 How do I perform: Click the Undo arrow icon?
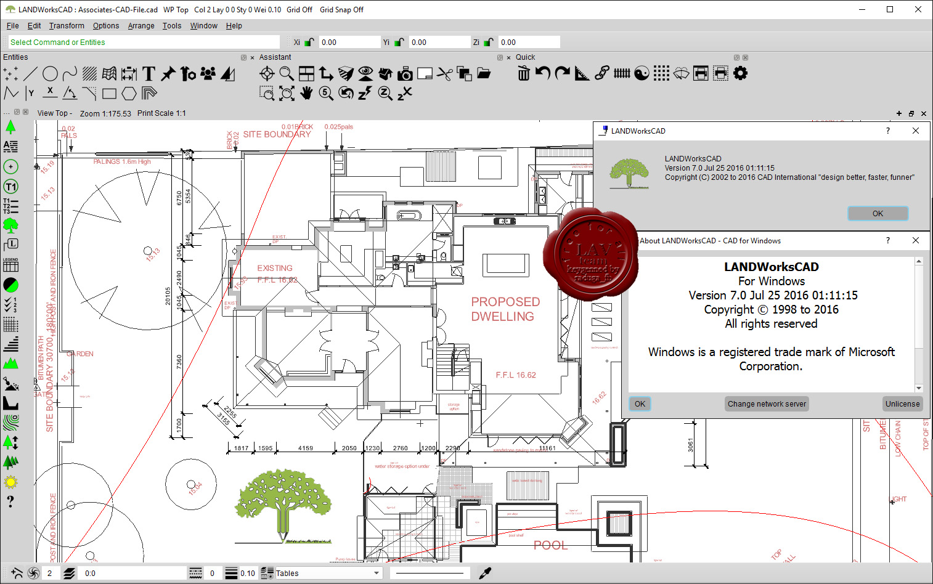click(x=543, y=74)
